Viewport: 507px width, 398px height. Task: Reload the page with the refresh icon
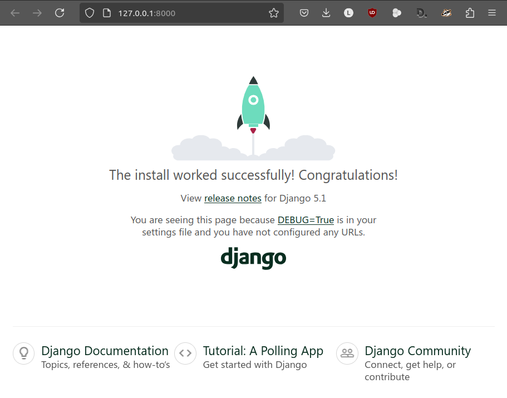click(x=60, y=13)
